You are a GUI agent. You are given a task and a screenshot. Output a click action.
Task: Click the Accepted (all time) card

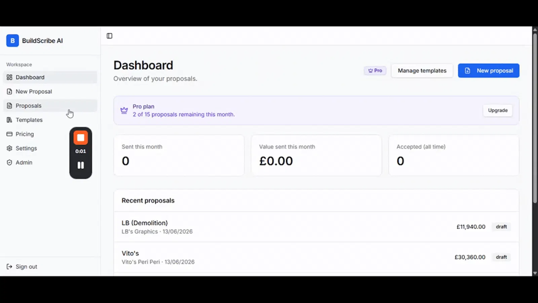(x=454, y=156)
